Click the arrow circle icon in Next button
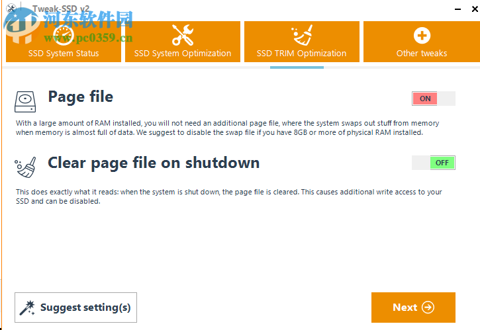This screenshot has height=330, width=480. [428, 308]
